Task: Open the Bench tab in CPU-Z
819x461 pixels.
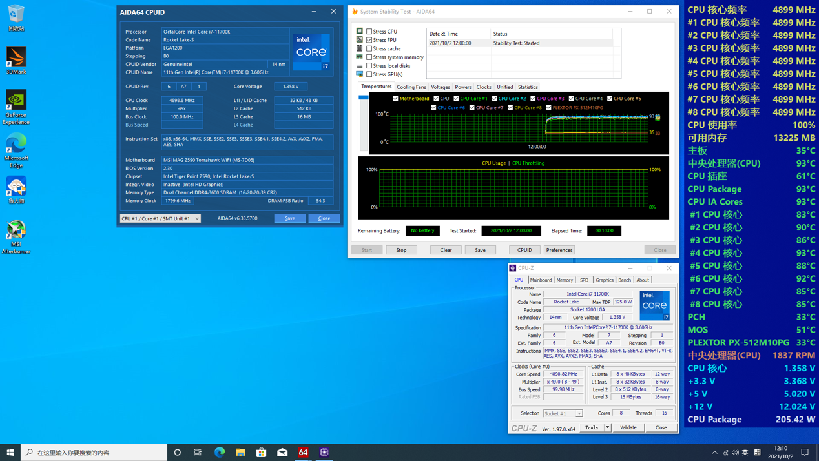Action: point(625,280)
